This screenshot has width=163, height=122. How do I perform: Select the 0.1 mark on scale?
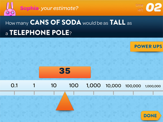coord(14,86)
